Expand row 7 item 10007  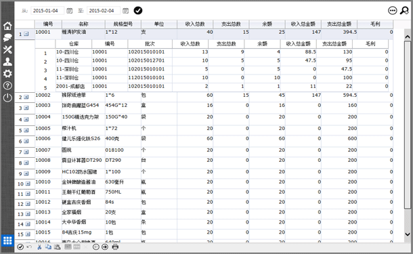[26, 152]
